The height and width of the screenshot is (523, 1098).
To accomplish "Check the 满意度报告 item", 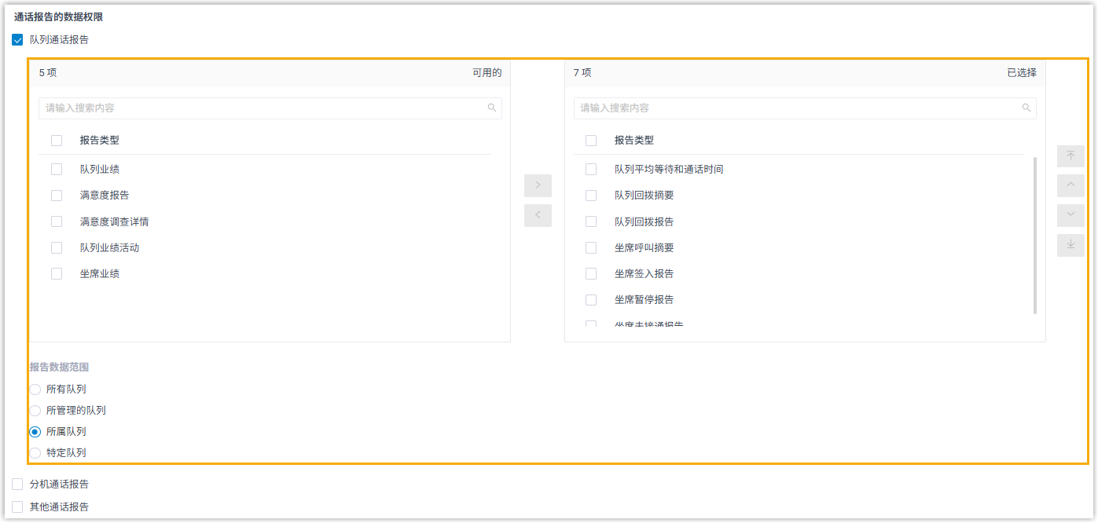I will click(57, 196).
